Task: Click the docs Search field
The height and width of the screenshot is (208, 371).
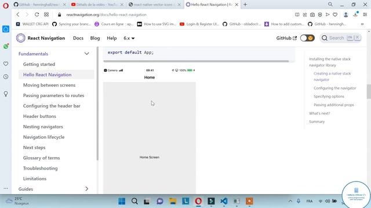Action: (x=341, y=38)
